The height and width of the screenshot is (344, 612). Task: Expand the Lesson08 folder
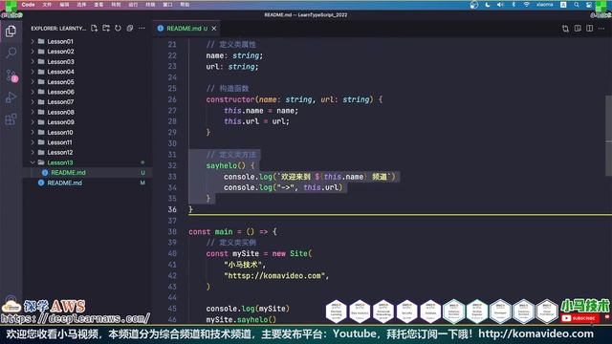click(x=33, y=112)
